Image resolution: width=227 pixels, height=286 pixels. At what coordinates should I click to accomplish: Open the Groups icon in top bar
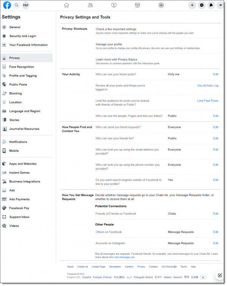[161, 5]
